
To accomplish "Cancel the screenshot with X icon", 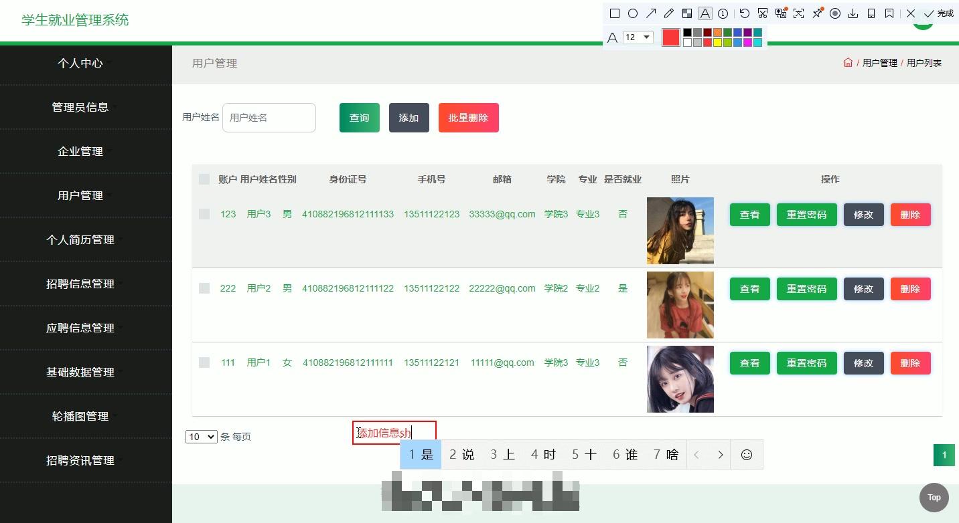I will pos(910,13).
